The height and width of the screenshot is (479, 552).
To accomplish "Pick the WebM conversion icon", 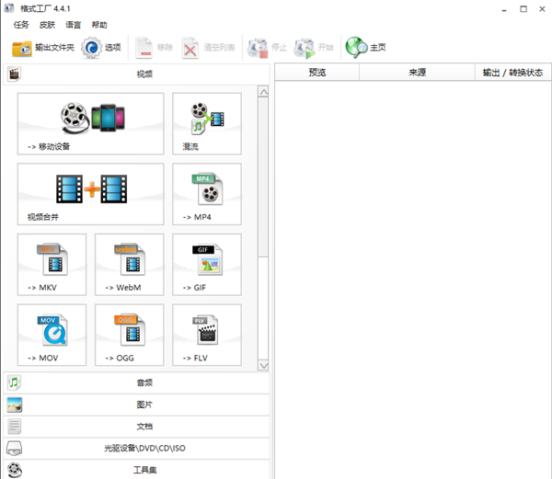I will pyautogui.click(x=129, y=265).
